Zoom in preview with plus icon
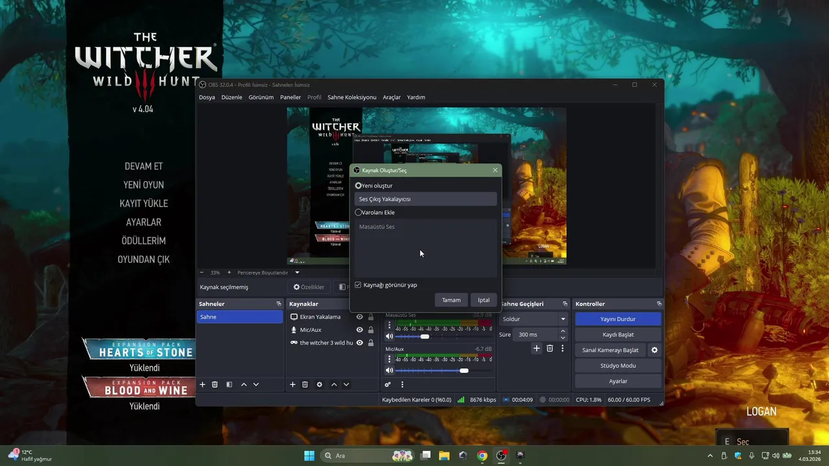This screenshot has width=829, height=466. pos(229,272)
